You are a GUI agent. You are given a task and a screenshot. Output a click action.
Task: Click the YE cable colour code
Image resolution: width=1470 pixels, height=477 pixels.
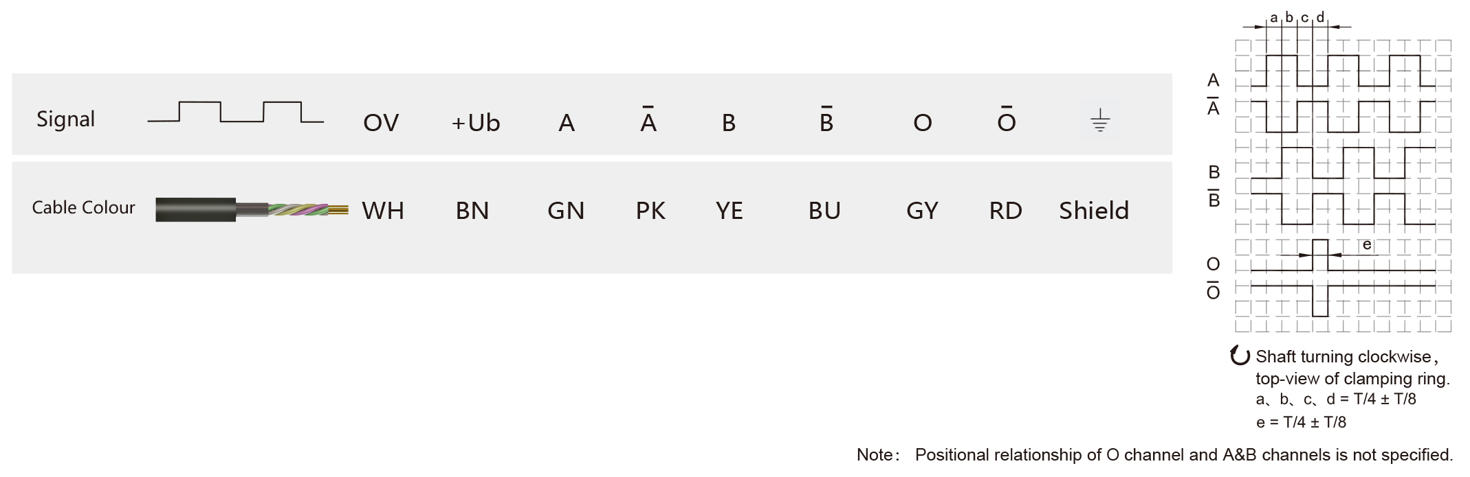(x=729, y=211)
